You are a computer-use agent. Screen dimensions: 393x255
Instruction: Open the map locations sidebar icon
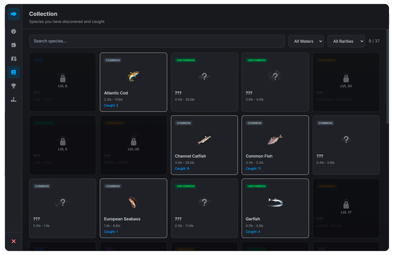pos(14,58)
